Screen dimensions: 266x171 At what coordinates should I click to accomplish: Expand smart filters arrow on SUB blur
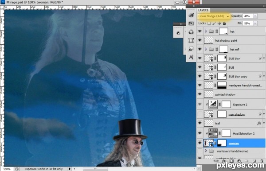pos(264,58)
